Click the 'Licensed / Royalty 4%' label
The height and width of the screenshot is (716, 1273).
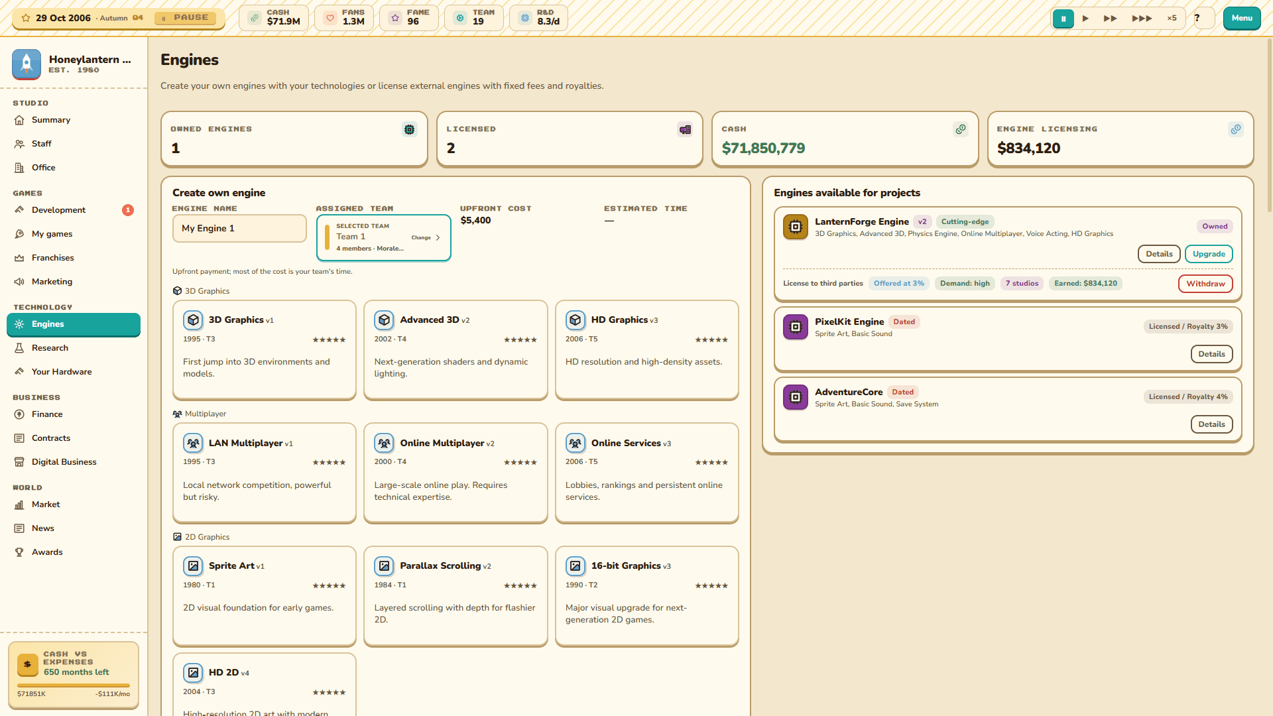[x=1188, y=397]
